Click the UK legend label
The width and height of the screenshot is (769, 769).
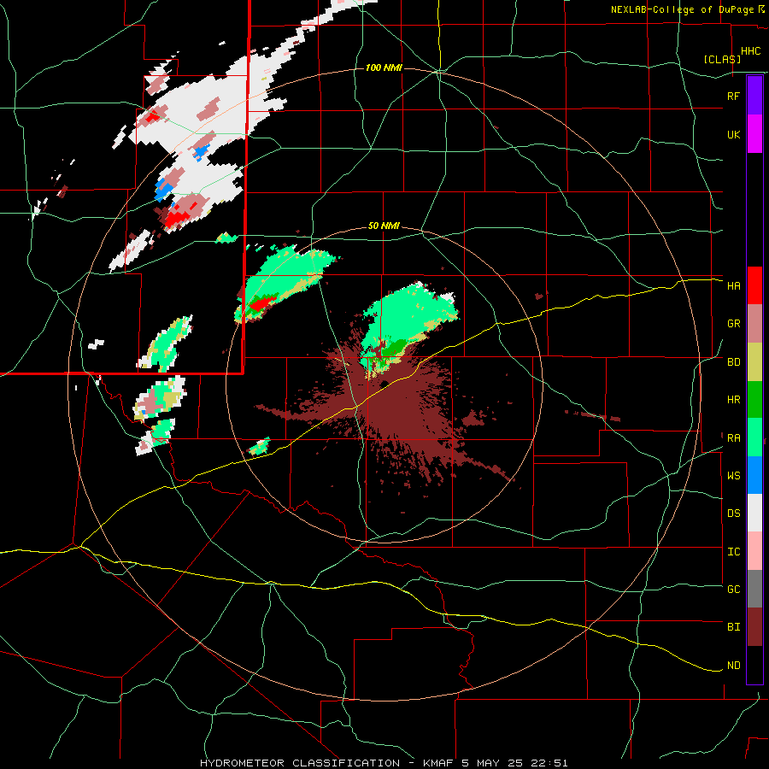[x=733, y=134]
